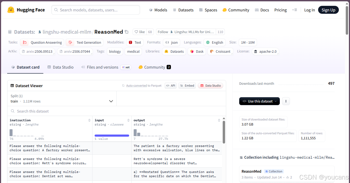Screen dimensions: 350x183
Task: Open the Community nav item
Action: [x=236, y=10]
